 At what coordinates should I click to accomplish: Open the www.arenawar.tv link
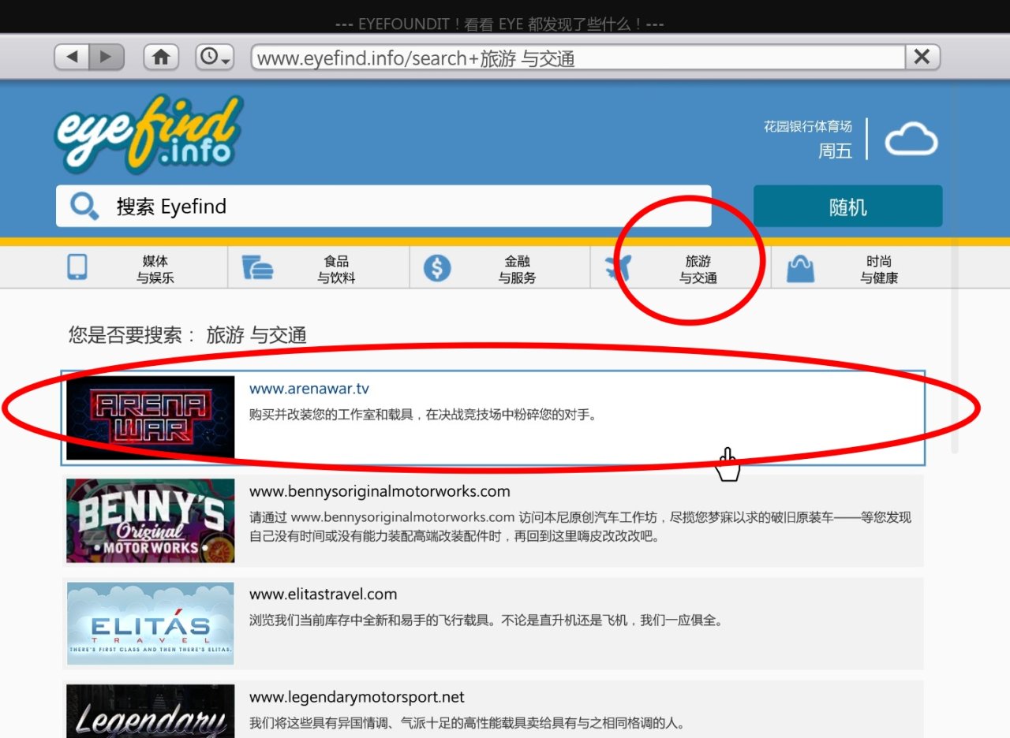point(309,389)
